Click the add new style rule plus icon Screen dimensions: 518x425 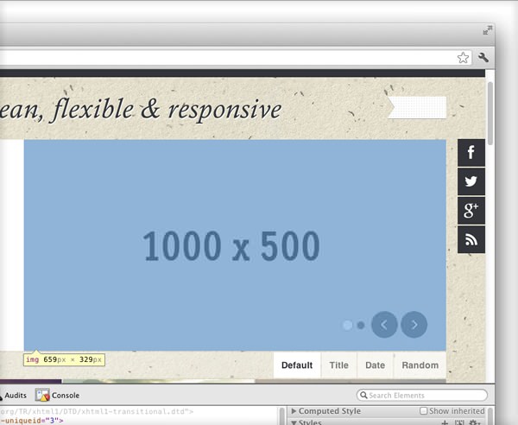pyautogui.click(x=445, y=422)
